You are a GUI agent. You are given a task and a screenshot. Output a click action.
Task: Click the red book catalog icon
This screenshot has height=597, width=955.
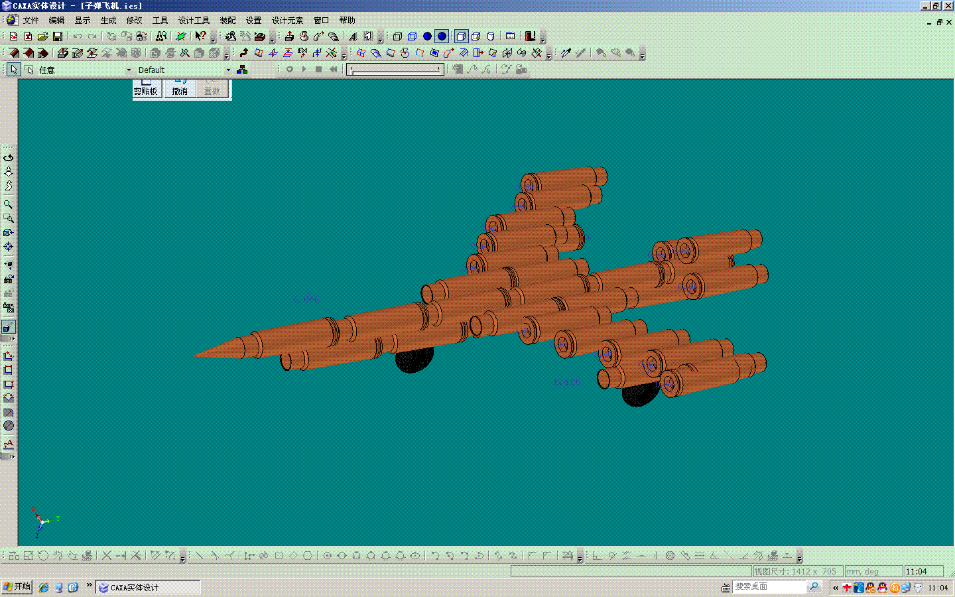(x=530, y=36)
